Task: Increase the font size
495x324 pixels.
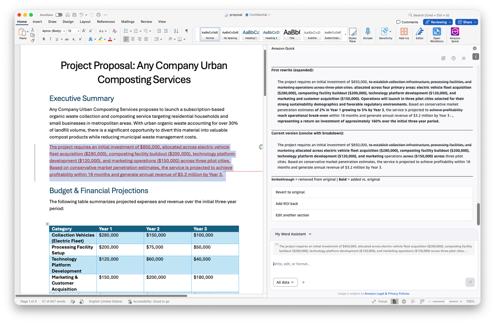Action: tap(84, 31)
